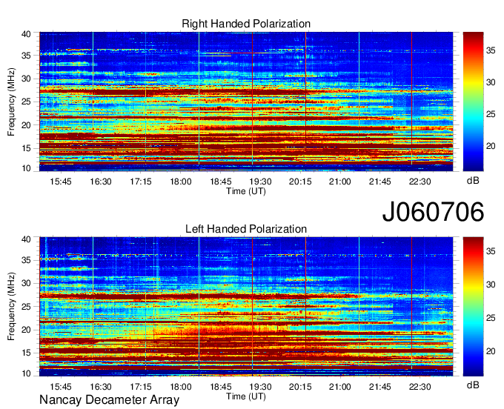Select the 19:30 time tick under the Right Handed plot
The width and height of the screenshot is (504, 409).
(260, 182)
